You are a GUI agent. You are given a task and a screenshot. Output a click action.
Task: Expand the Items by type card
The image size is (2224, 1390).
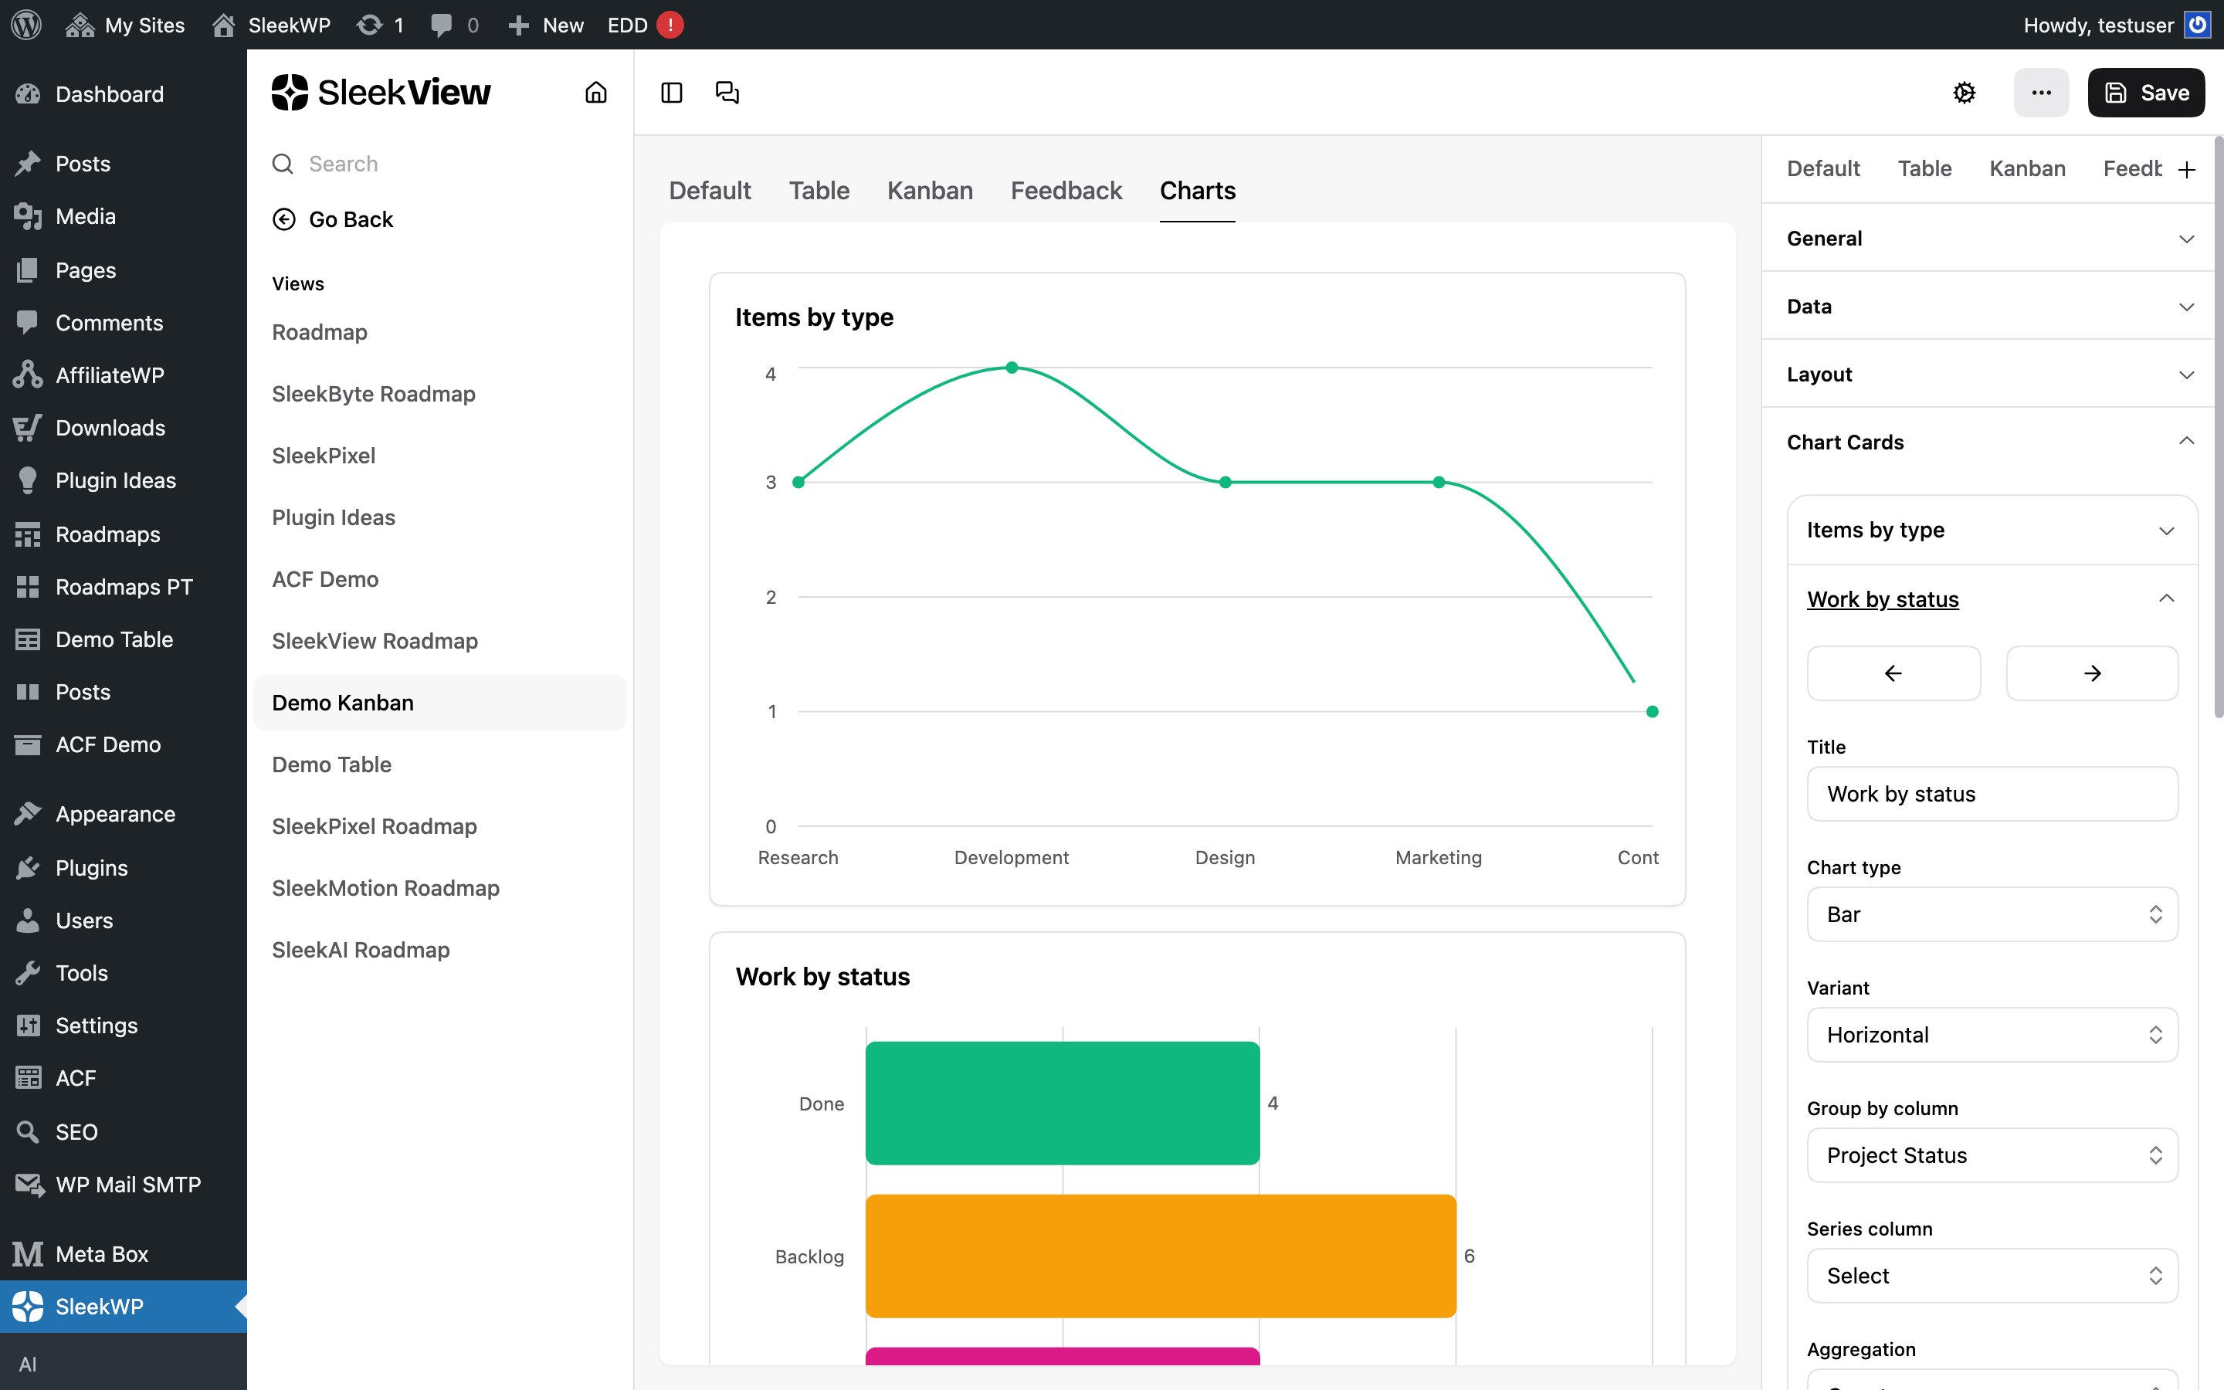(1992, 531)
